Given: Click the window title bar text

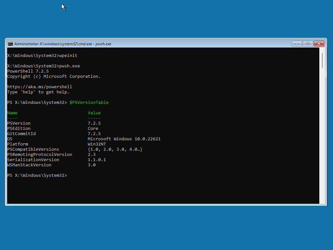Looking at the screenshot, I should pyautogui.click(x=62, y=44).
